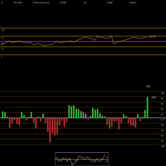Click the 70 level label on RSI axis
166x166 pixels.
coord(2,38)
